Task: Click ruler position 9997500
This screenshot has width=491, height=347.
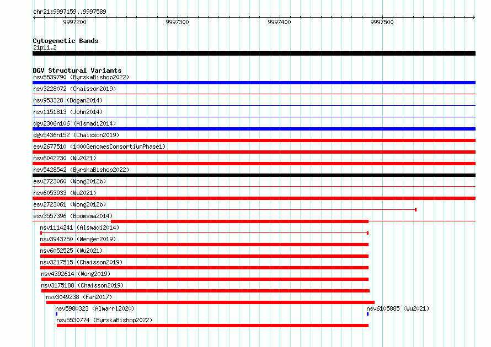Action: tap(382, 22)
